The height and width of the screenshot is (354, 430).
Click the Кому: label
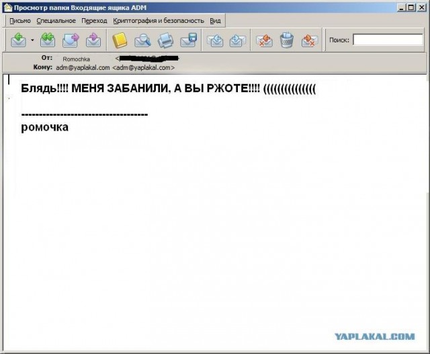click(43, 67)
